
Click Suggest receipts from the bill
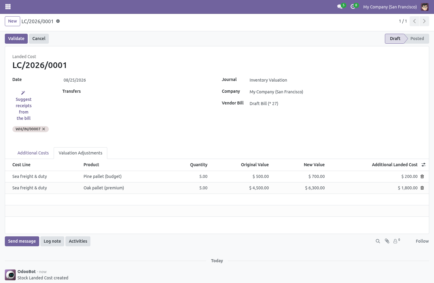click(24, 105)
